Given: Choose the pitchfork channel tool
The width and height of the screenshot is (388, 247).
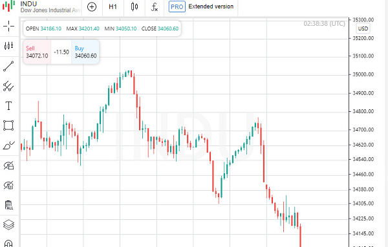Looking at the screenshot, I should click(x=8, y=86).
